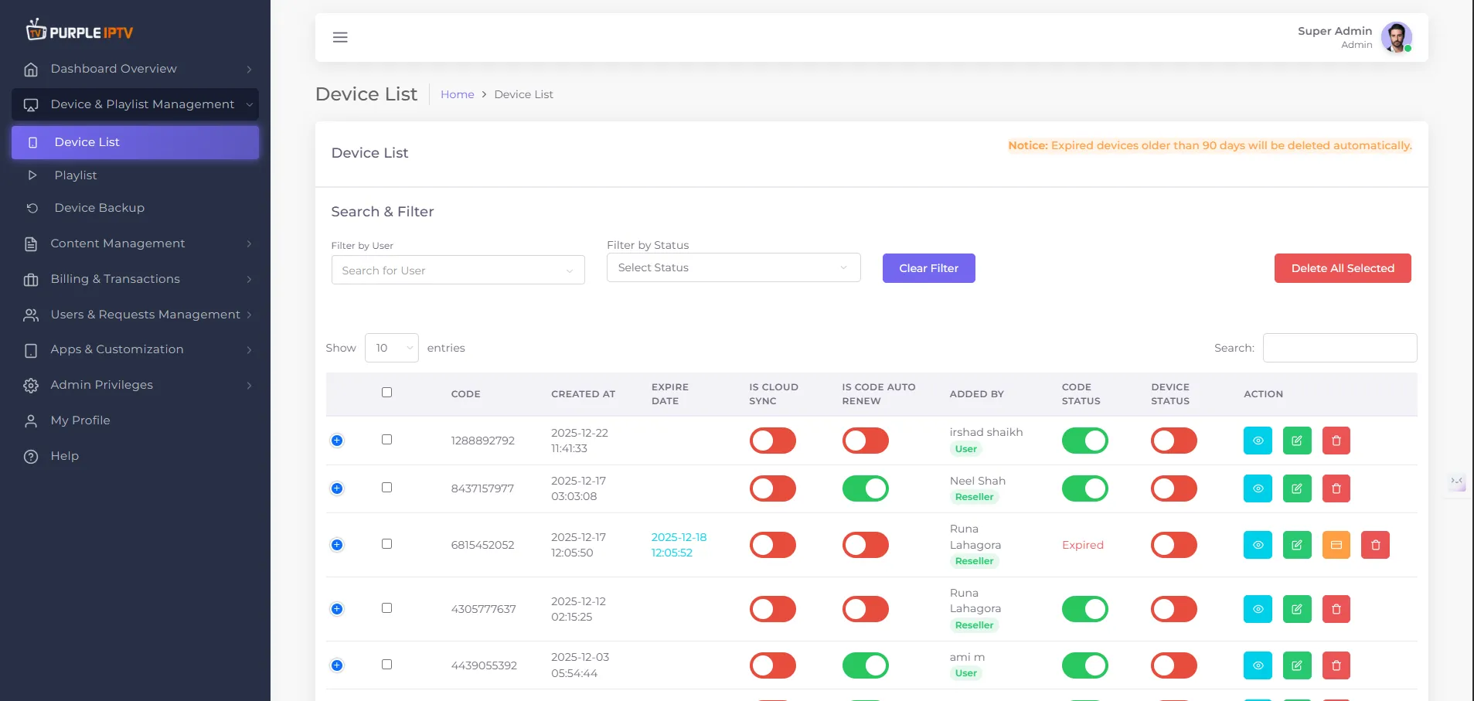Delete device with code 6815452052
Image resolution: width=1474 pixels, height=701 pixels.
point(1375,545)
